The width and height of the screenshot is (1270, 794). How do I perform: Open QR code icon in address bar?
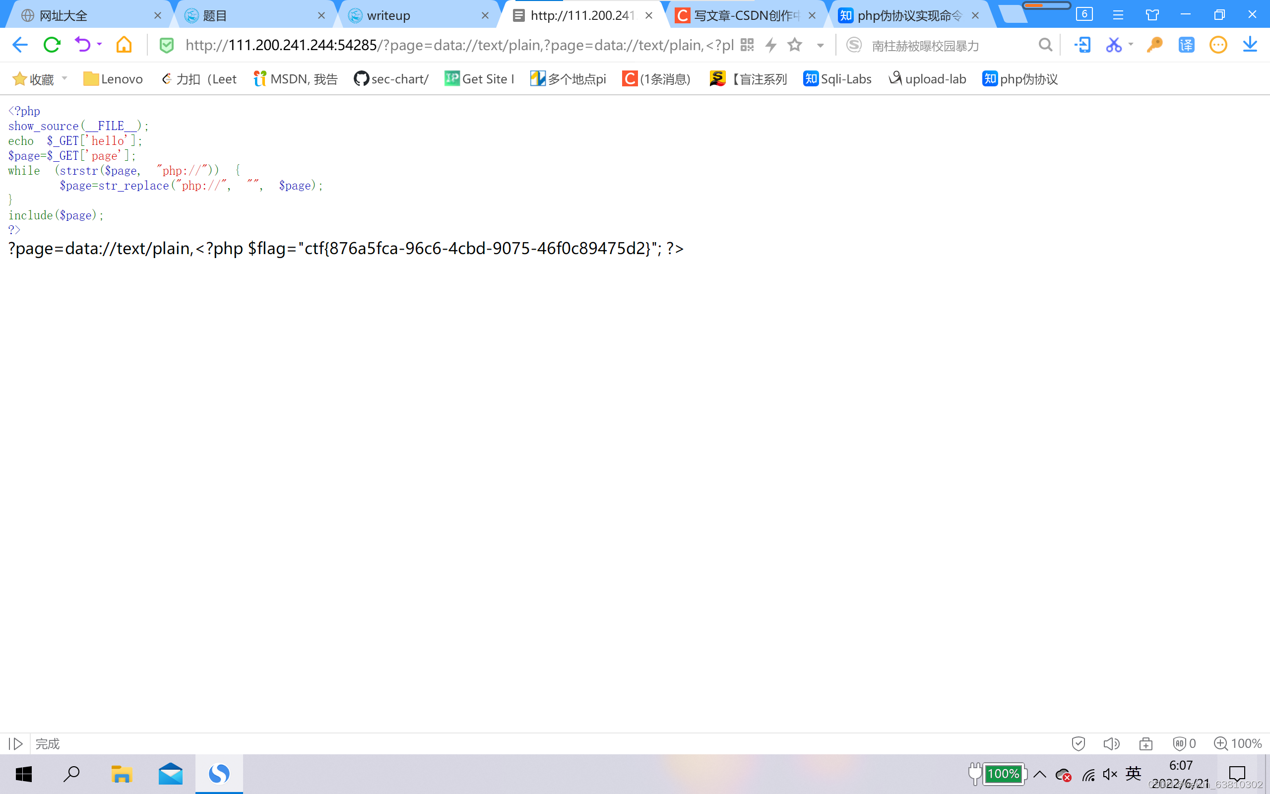(x=747, y=45)
